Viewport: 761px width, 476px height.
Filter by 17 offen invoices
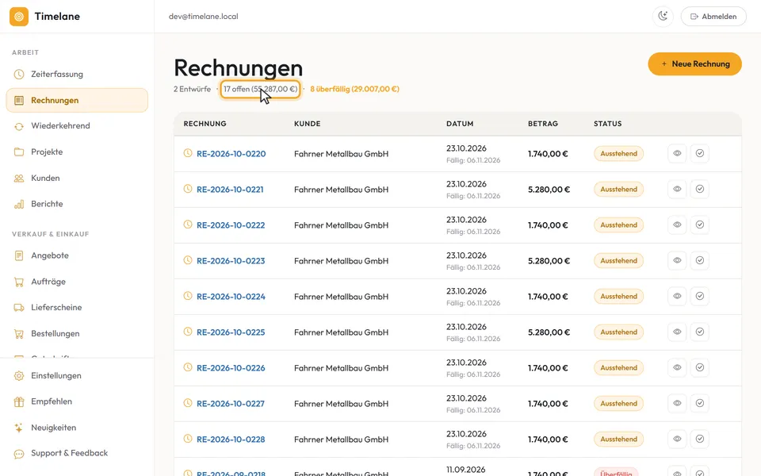coord(260,90)
